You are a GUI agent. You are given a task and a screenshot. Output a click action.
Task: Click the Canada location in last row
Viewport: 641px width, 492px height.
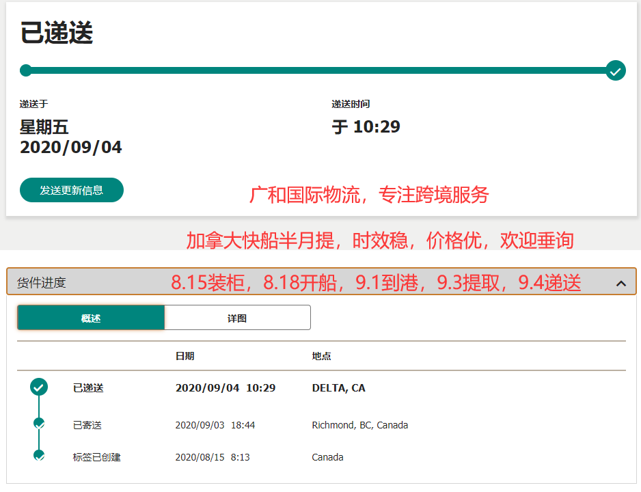point(327,457)
